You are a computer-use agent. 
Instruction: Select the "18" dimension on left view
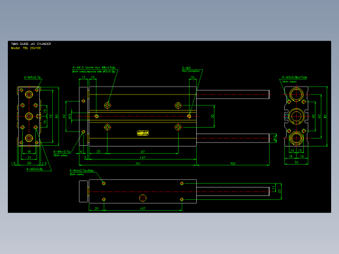coord(29,152)
